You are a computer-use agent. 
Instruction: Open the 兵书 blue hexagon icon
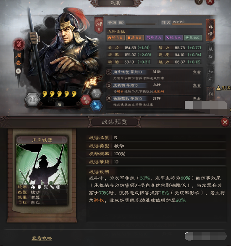tap(96, 106)
